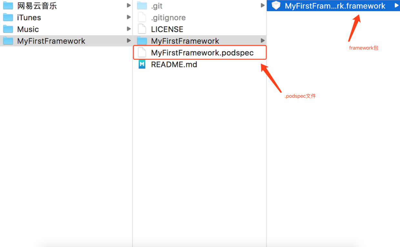Expand the .git folder arrow
Viewport: 400px width, 247px height.
pos(263,5)
